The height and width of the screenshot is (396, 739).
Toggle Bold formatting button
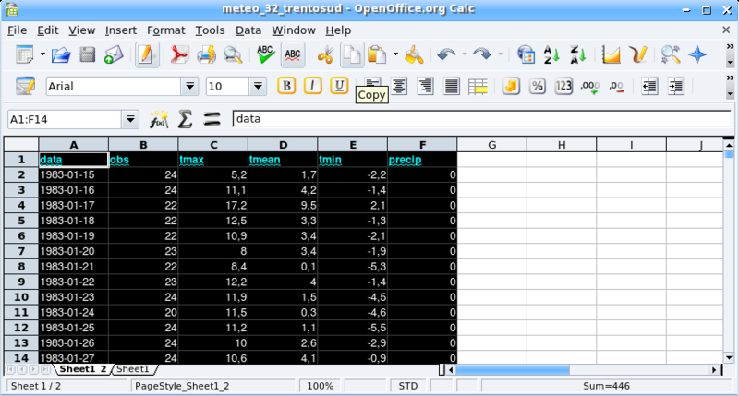(x=286, y=86)
